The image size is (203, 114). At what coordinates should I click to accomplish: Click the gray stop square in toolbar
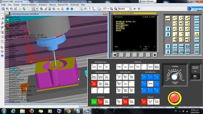[139, 9]
